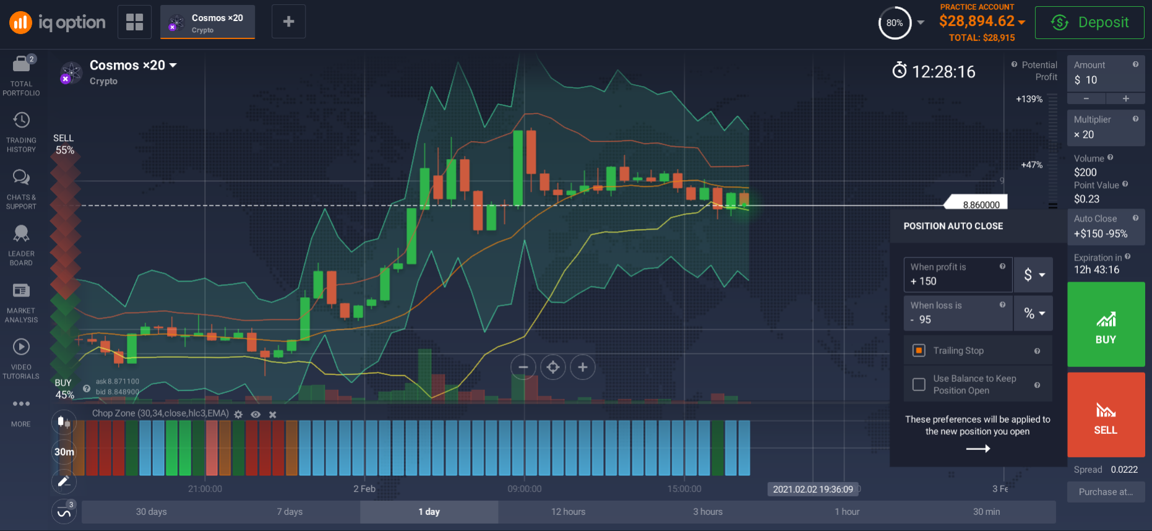Click the Potential Profit scale handle

point(1052,205)
